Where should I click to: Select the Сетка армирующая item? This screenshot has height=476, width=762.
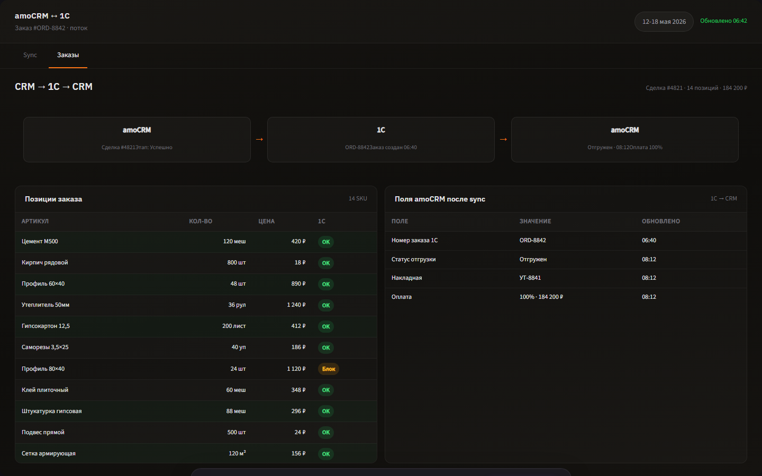(x=49, y=454)
